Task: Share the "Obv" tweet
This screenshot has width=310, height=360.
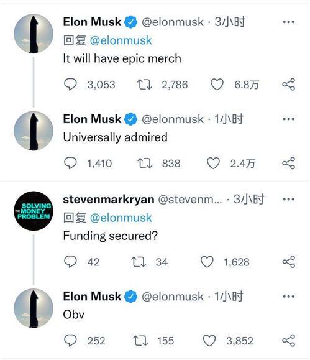Action: (288, 340)
